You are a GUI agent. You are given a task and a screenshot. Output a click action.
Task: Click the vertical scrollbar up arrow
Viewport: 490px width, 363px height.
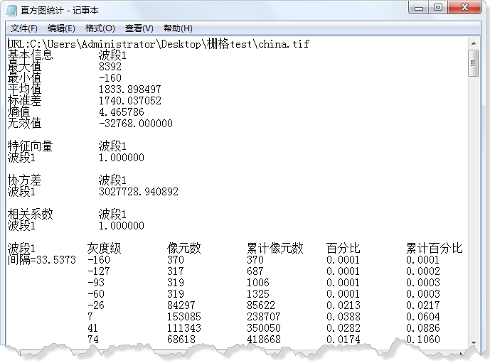pos(474,43)
